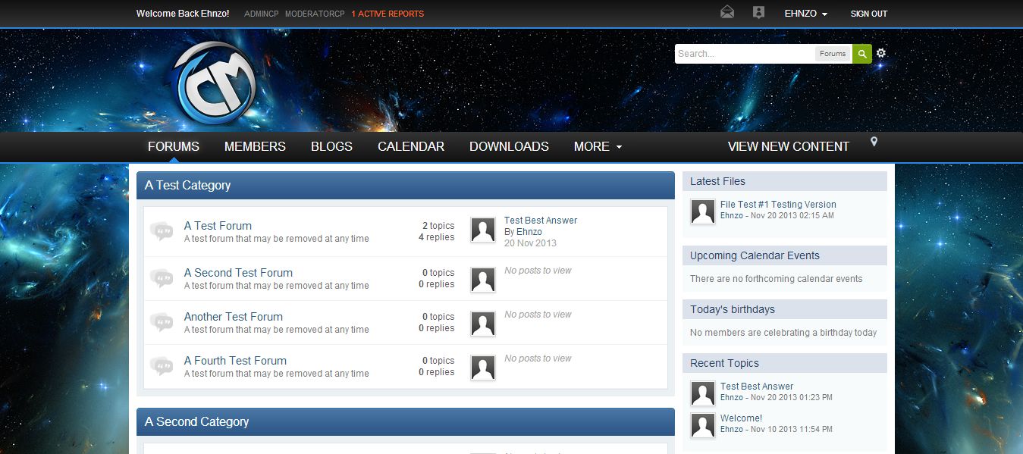Click into the Search input field
The height and width of the screenshot is (454, 1023).
(x=743, y=54)
